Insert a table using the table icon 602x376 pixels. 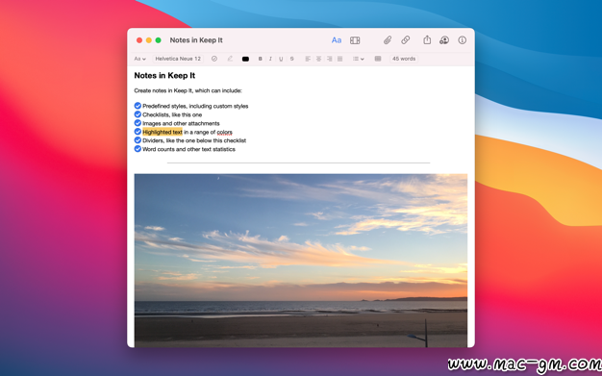coord(378,59)
